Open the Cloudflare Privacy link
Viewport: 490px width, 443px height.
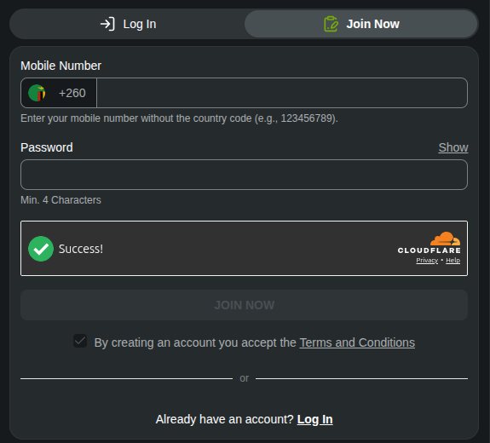[x=427, y=260]
